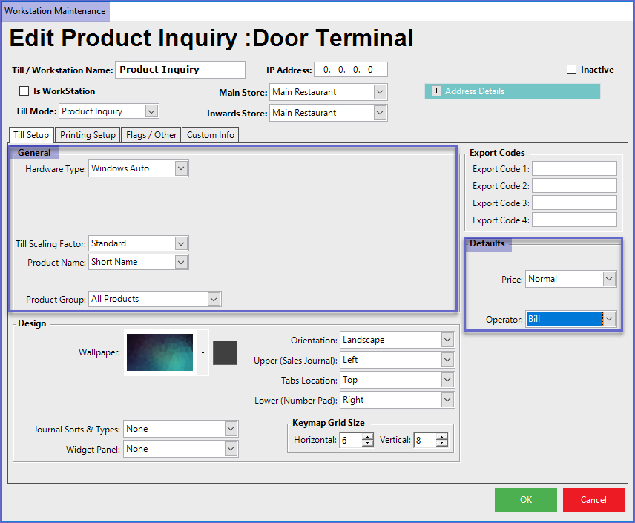Switch to the Printing Setup tab

tap(88, 135)
